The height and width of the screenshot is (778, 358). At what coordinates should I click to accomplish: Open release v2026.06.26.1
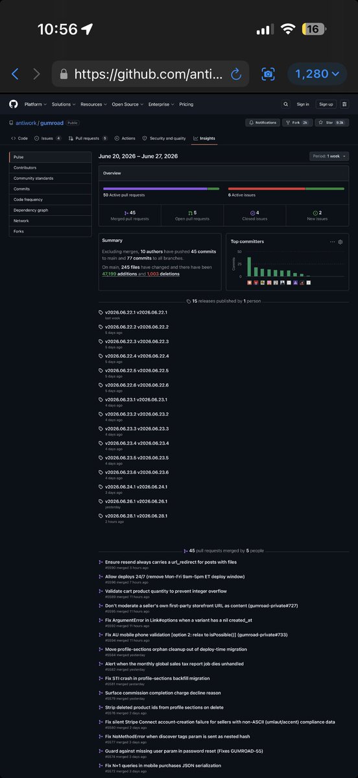pos(136,501)
